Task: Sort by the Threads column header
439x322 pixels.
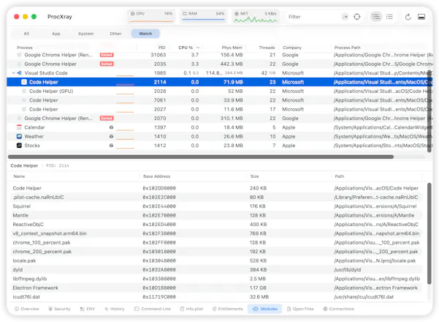Action: tap(267, 48)
